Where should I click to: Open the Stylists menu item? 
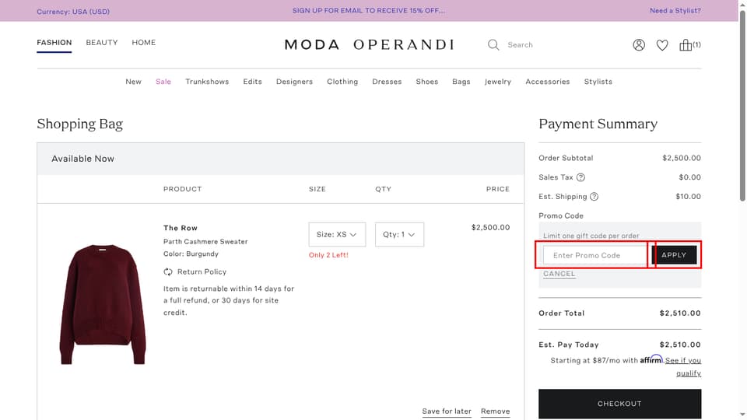tap(598, 82)
